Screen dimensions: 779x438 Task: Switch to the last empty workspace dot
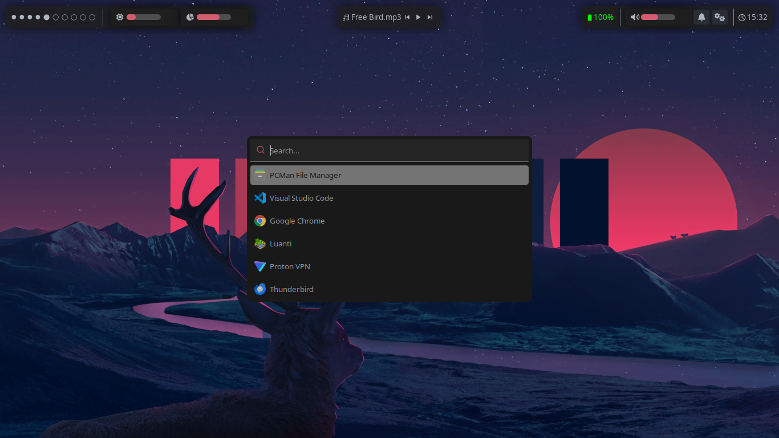(92, 17)
